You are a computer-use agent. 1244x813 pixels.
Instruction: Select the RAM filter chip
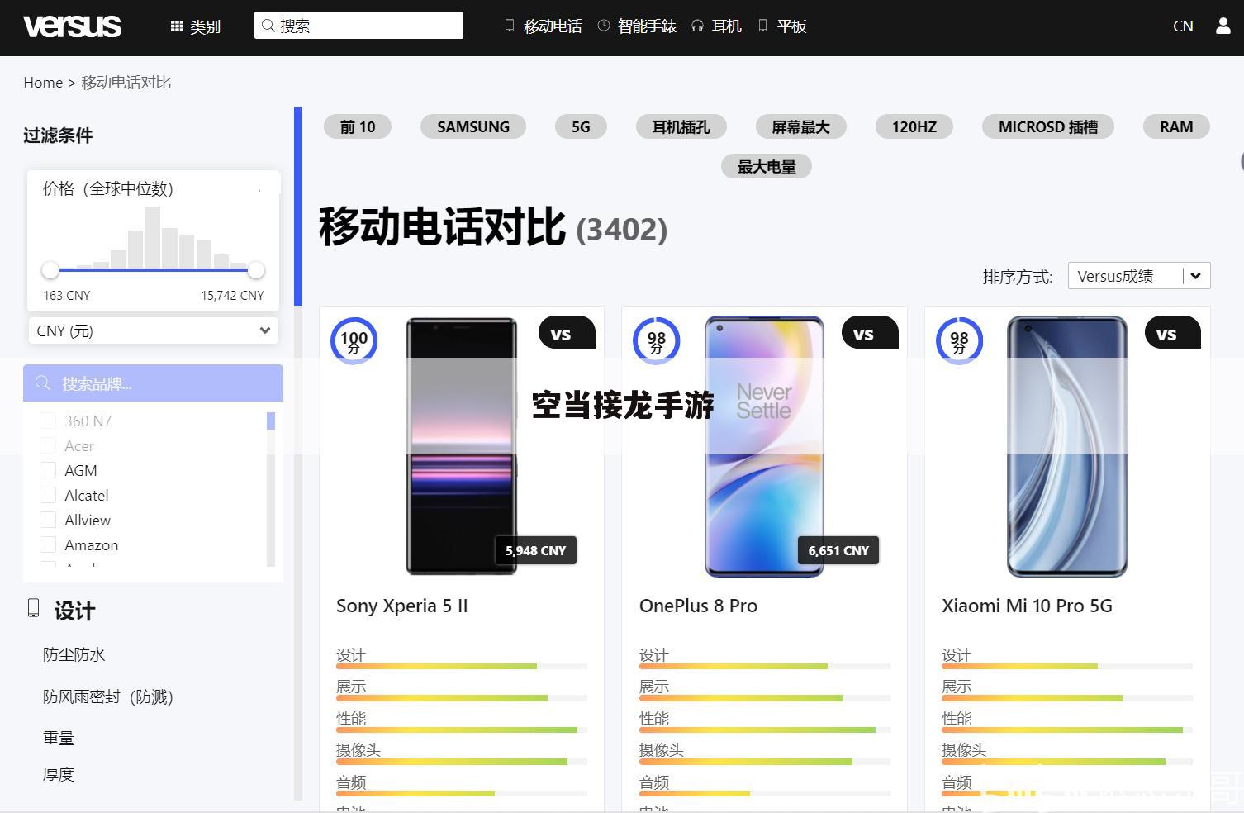tap(1176, 126)
